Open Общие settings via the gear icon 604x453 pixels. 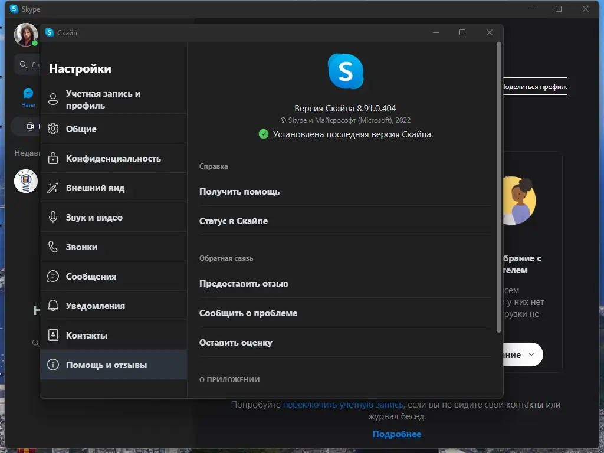(x=52, y=128)
